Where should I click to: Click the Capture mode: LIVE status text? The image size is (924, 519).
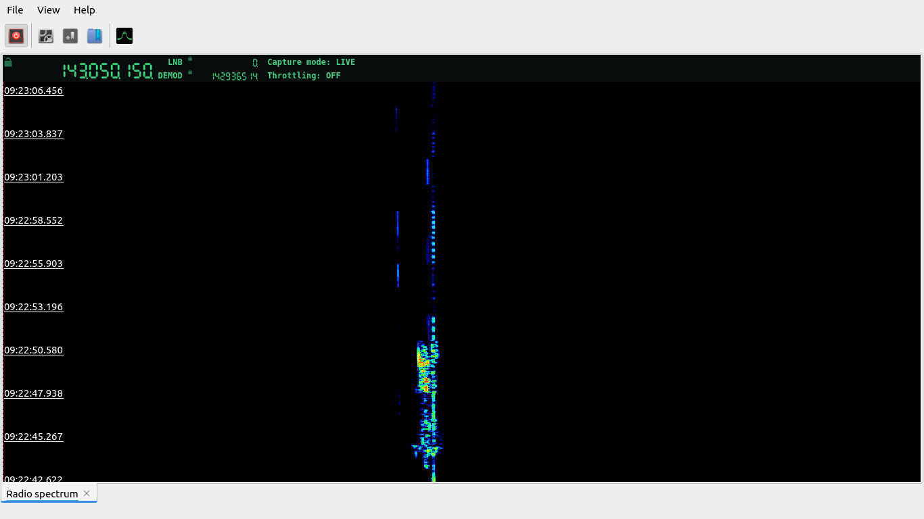click(x=311, y=62)
